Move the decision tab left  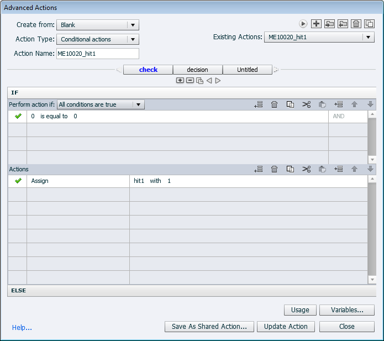[209, 80]
